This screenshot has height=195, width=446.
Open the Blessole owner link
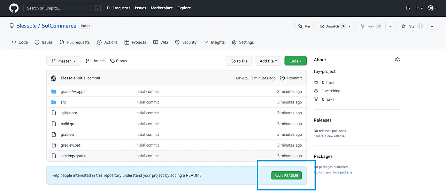click(x=26, y=26)
